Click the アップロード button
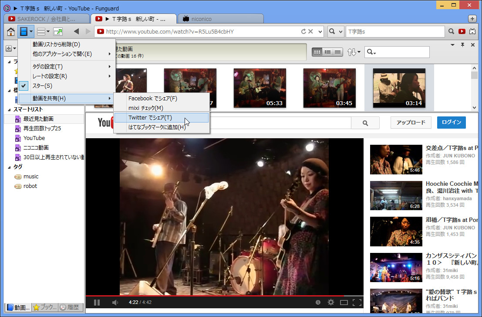The image size is (482, 317). [x=411, y=123]
